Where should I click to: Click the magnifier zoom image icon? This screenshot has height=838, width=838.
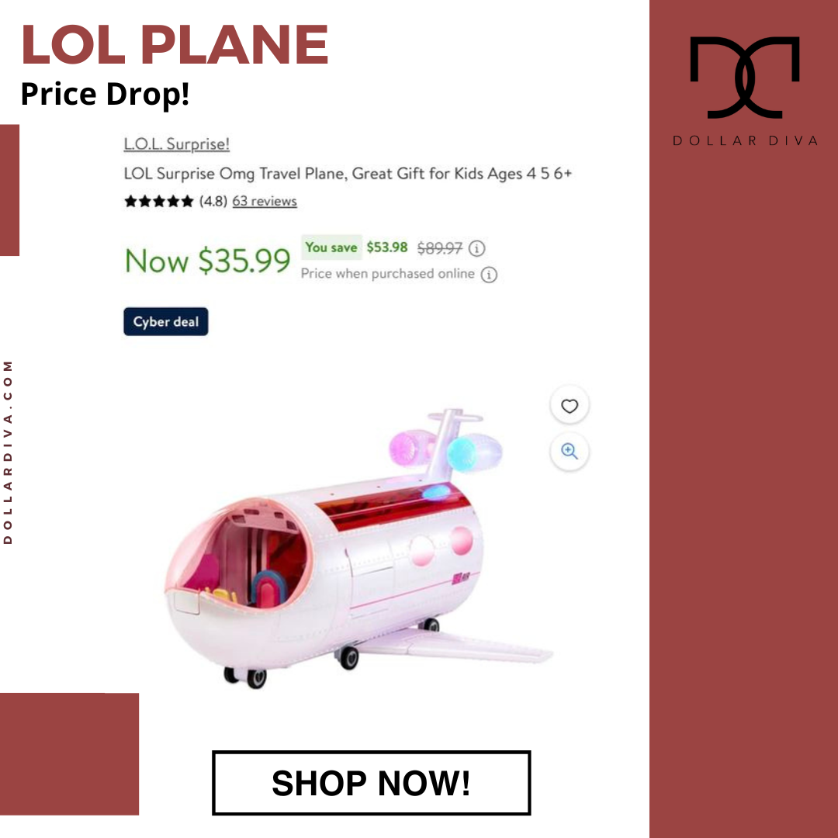click(570, 452)
